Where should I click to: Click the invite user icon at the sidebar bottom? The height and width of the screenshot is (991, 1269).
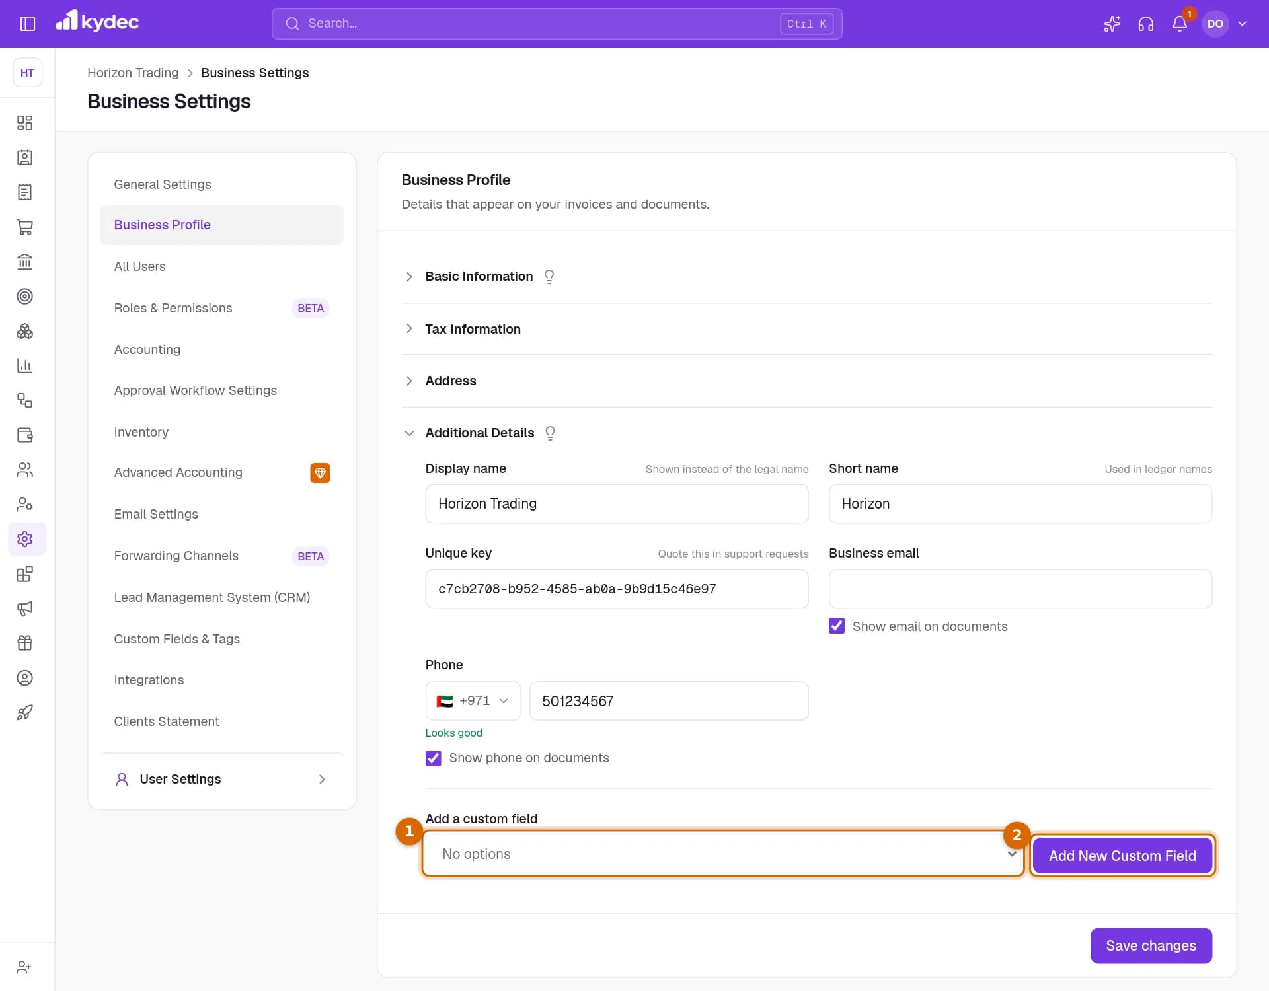[x=24, y=967]
